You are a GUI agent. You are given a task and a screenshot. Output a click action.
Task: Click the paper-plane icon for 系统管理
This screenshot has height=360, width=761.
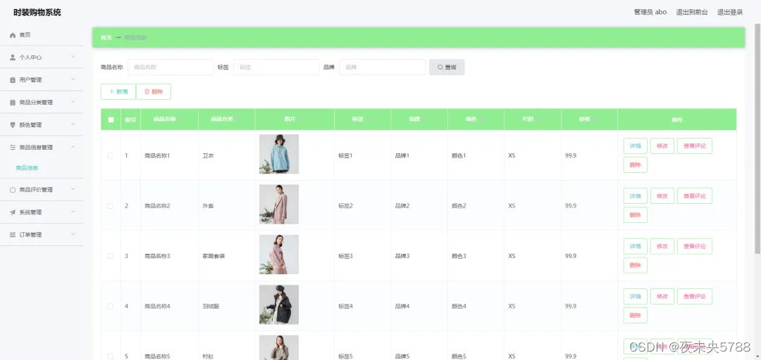(13, 212)
